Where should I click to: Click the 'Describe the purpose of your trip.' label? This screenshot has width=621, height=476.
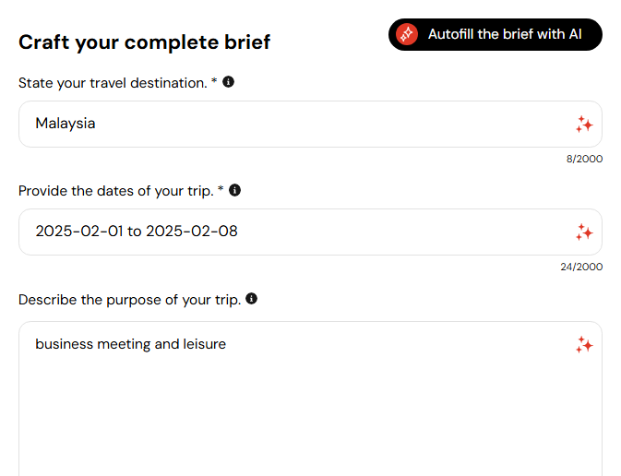click(x=129, y=300)
